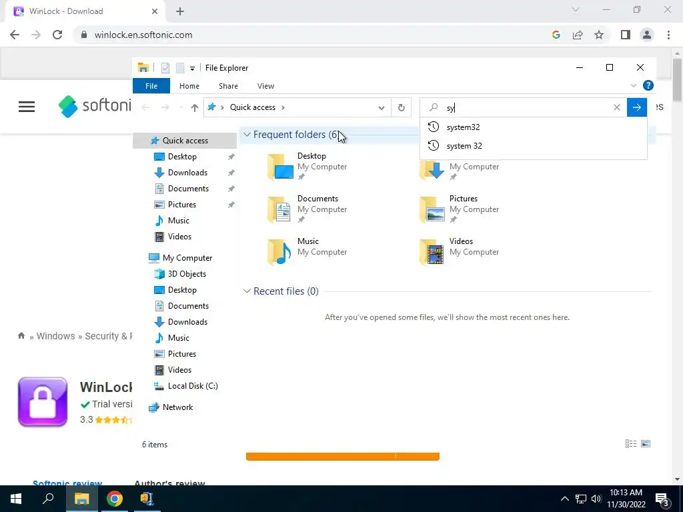Click the WinLock purple lock app icon
Screen dimensions: 683x512
pos(43,402)
